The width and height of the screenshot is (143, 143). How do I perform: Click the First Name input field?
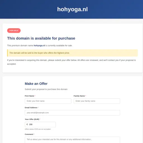48,101
